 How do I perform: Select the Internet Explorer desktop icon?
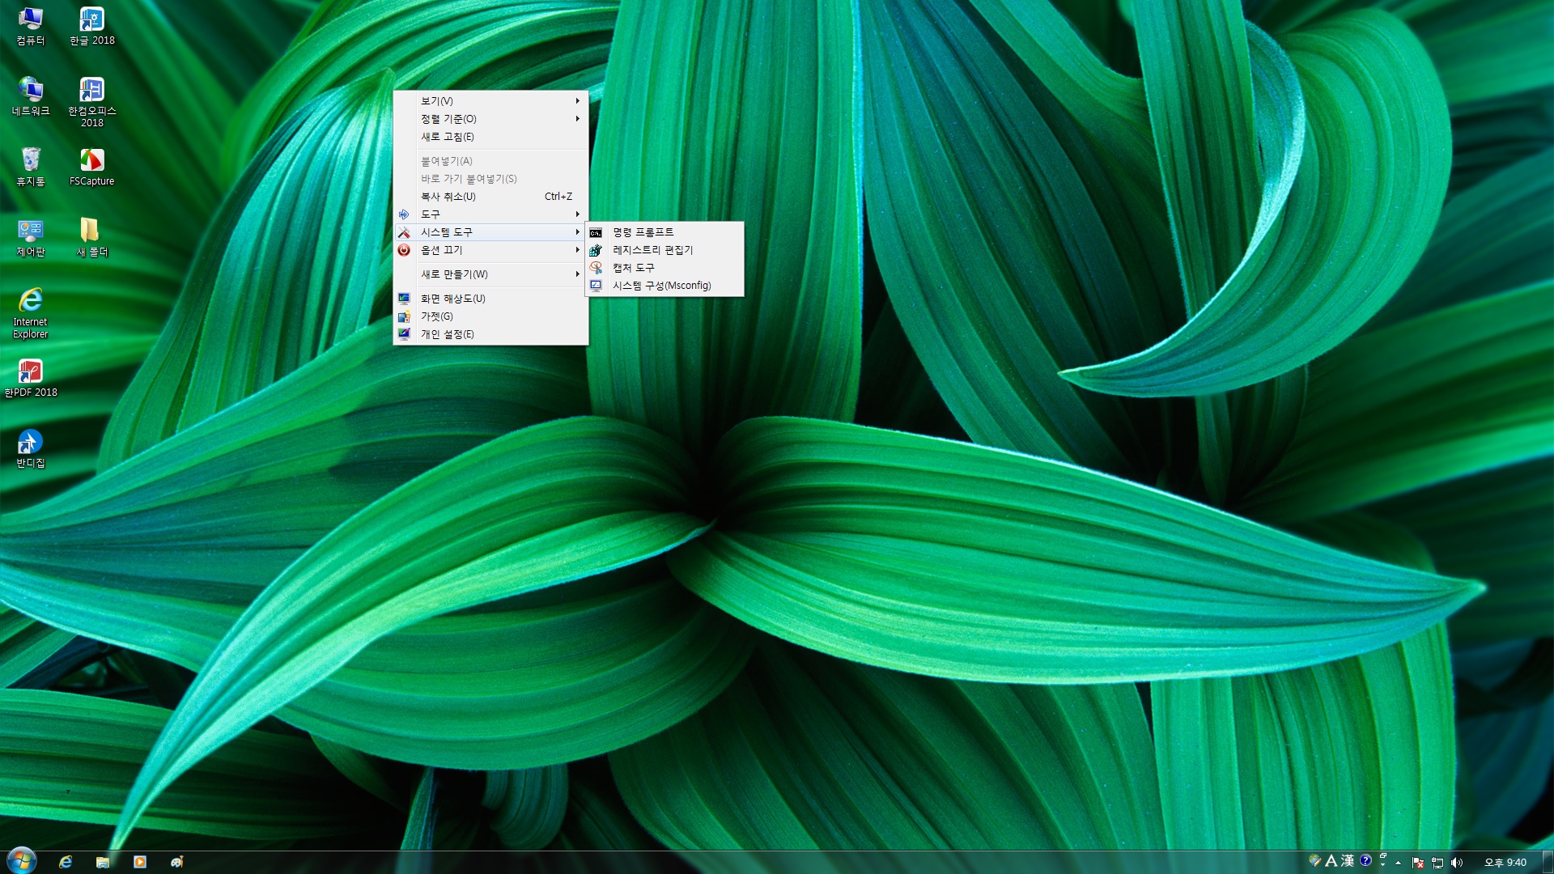(x=31, y=313)
